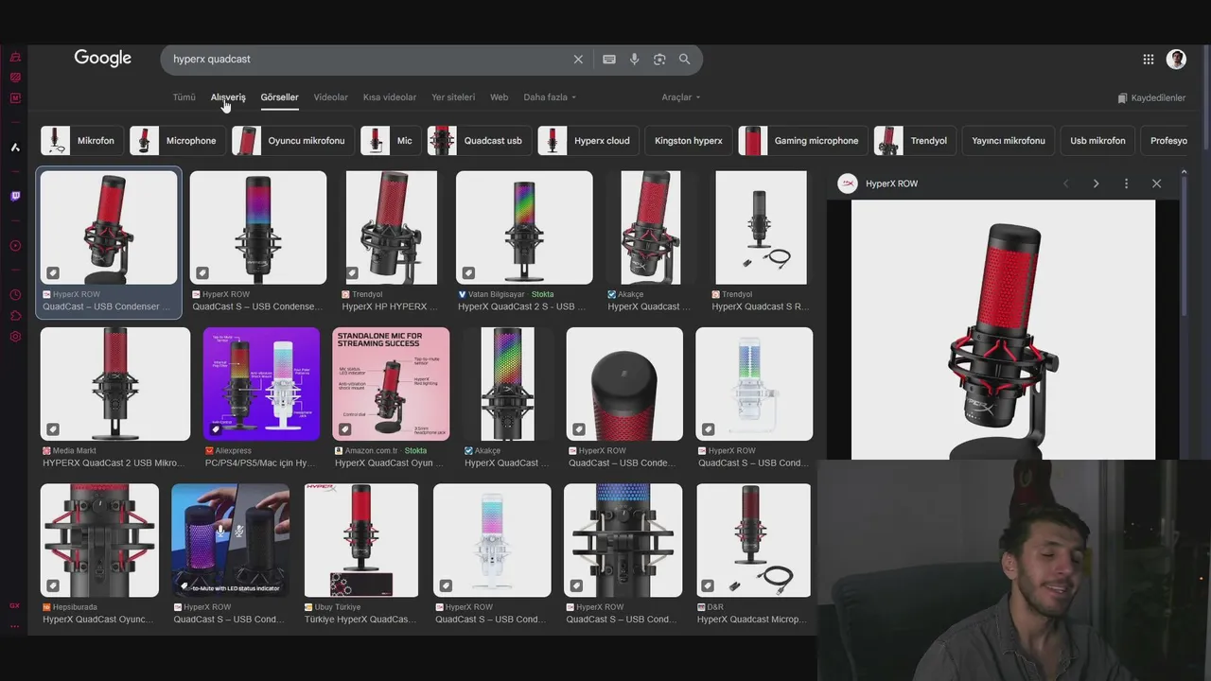
Task: Open the preview panel three-dot options menu
Action: point(1126,183)
